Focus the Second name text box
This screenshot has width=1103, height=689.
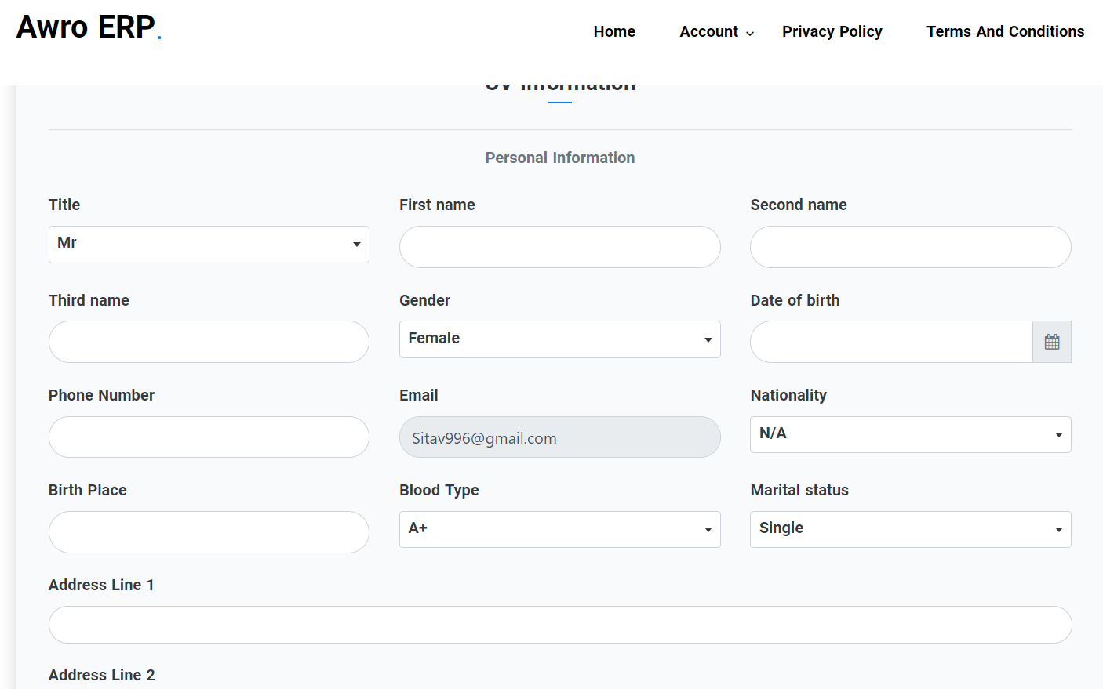910,247
